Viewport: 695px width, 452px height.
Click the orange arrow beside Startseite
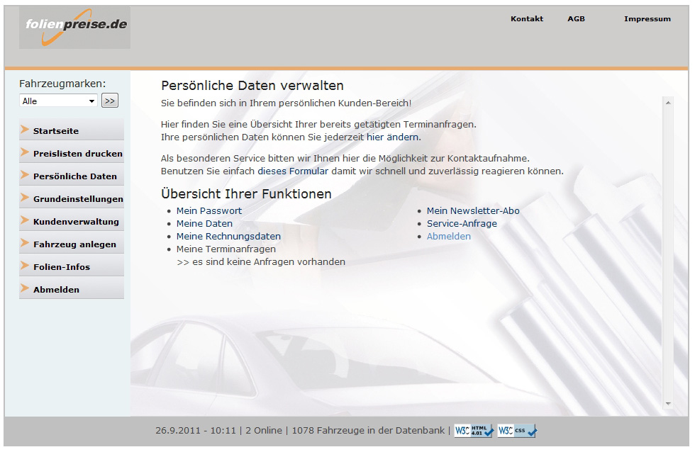click(25, 129)
